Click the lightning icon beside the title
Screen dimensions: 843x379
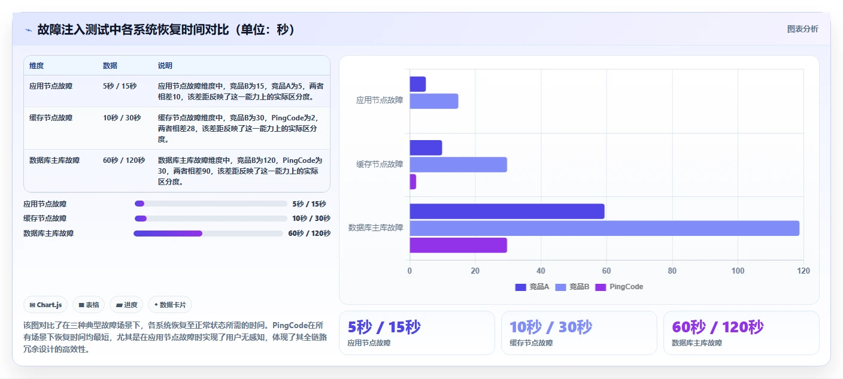click(28, 29)
